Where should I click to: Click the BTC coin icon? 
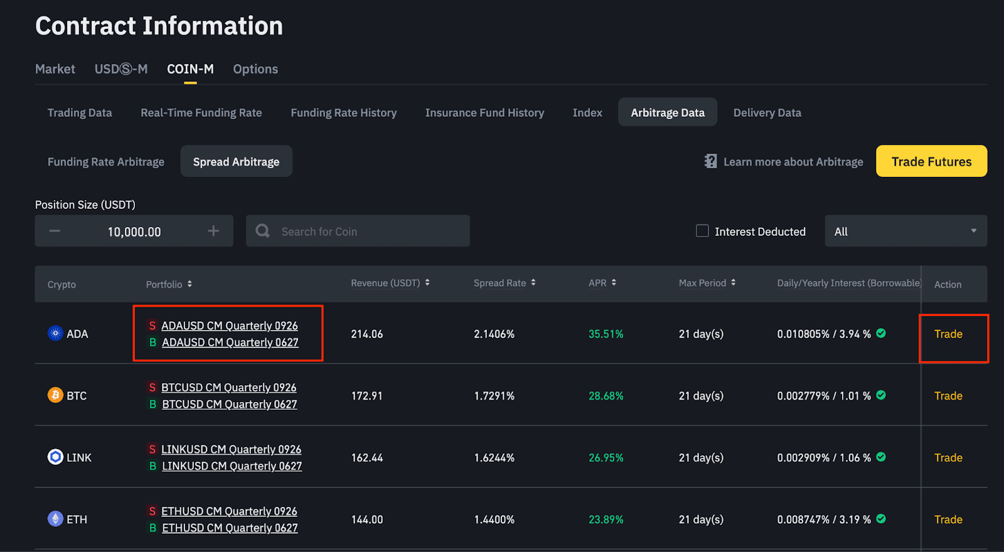click(55, 395)
